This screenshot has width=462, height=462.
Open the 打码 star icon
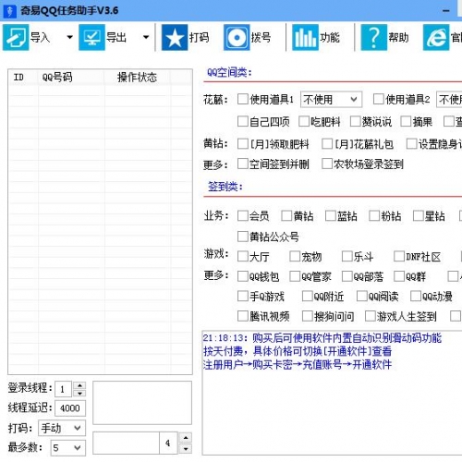(x=175, y=38)
